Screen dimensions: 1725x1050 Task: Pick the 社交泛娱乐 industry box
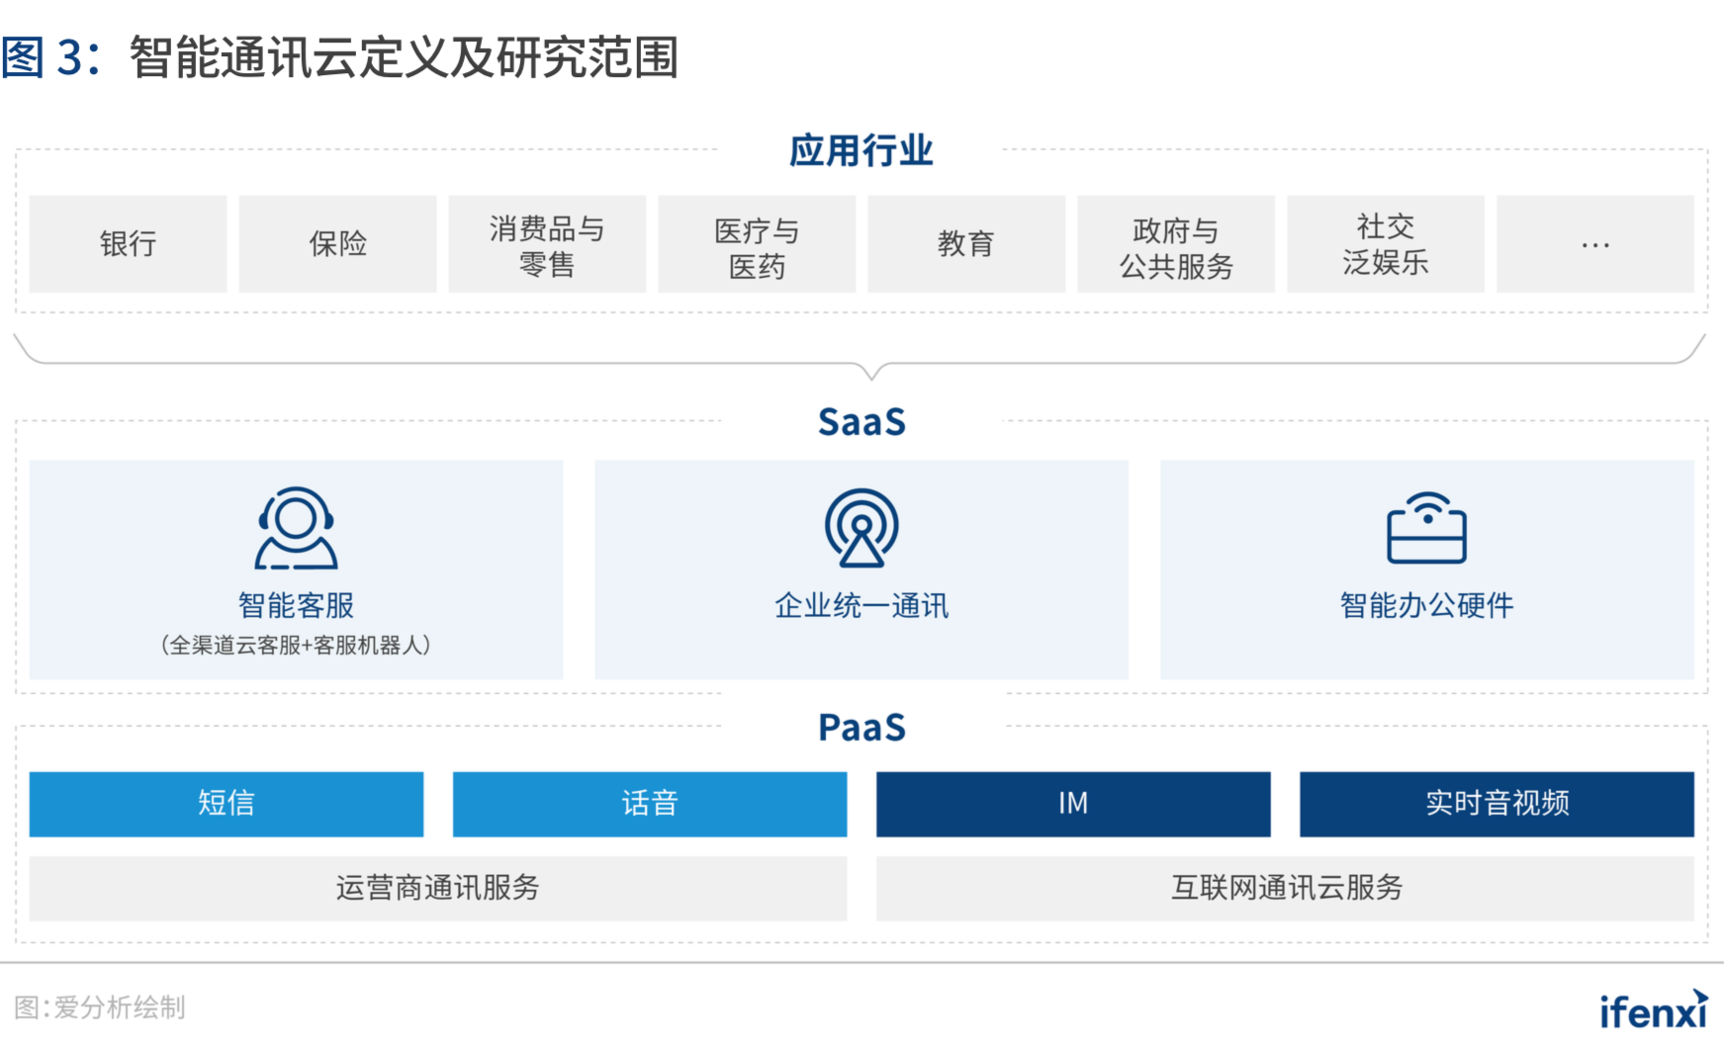click(x=1386, y=244)
